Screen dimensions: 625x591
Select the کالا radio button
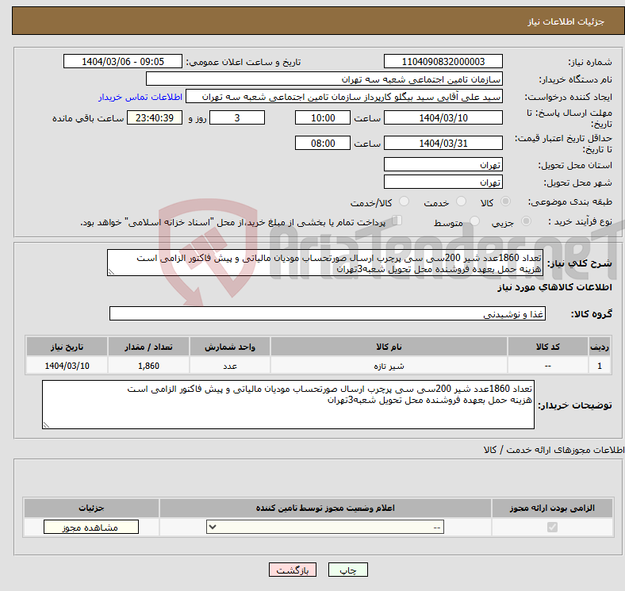(x=505, y=201)
